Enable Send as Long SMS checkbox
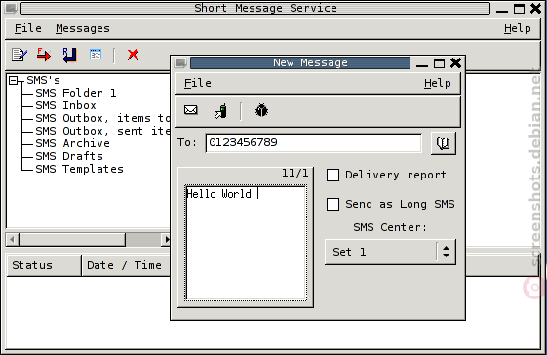This screenshot has width=547, height=355. click(x=332, y=204)
